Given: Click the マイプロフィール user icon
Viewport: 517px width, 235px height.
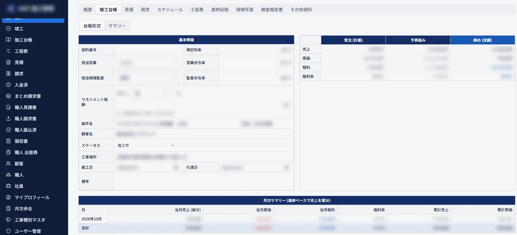Looking at the screenshot, I should point(8,197).
